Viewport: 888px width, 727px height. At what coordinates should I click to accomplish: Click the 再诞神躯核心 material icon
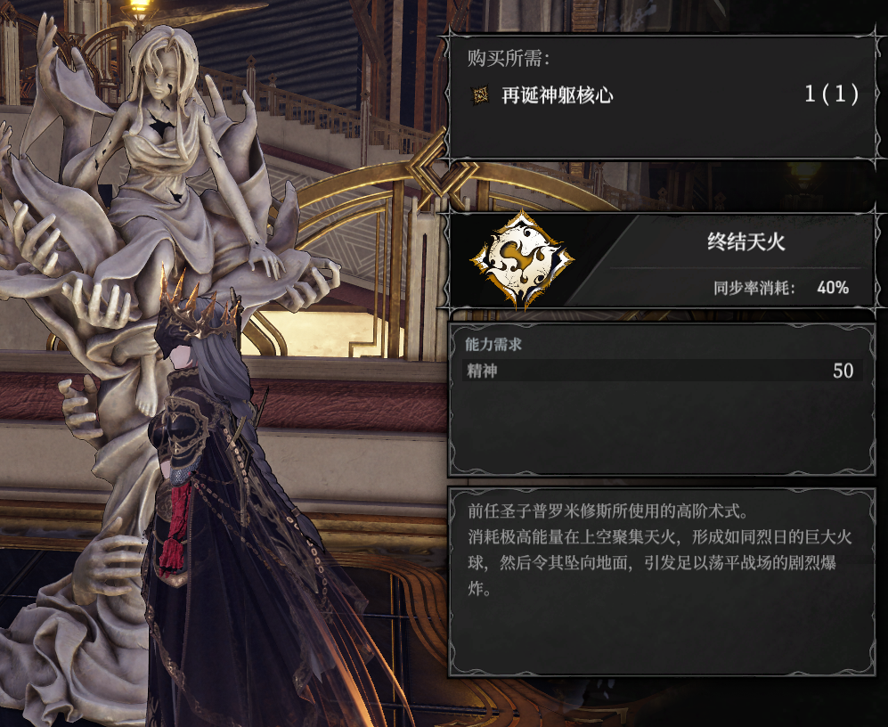pos(481,95)
